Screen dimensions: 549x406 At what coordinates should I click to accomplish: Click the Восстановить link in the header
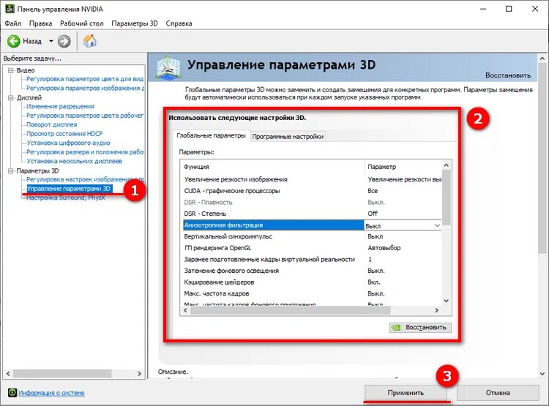508,75
